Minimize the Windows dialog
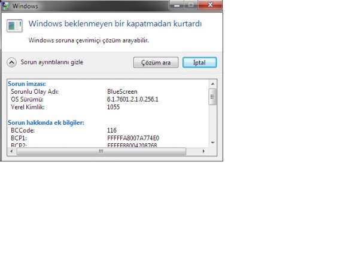 (x=177, y=5)
